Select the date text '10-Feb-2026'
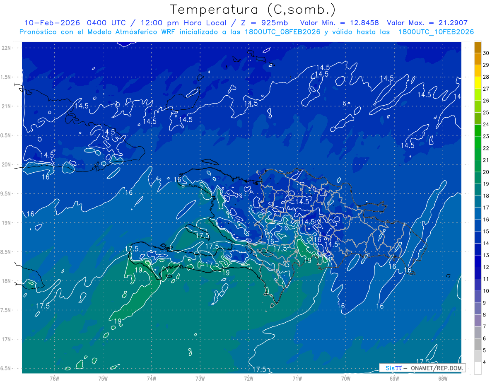This screenshot has height=384, width=497. [x=53, y=23]
